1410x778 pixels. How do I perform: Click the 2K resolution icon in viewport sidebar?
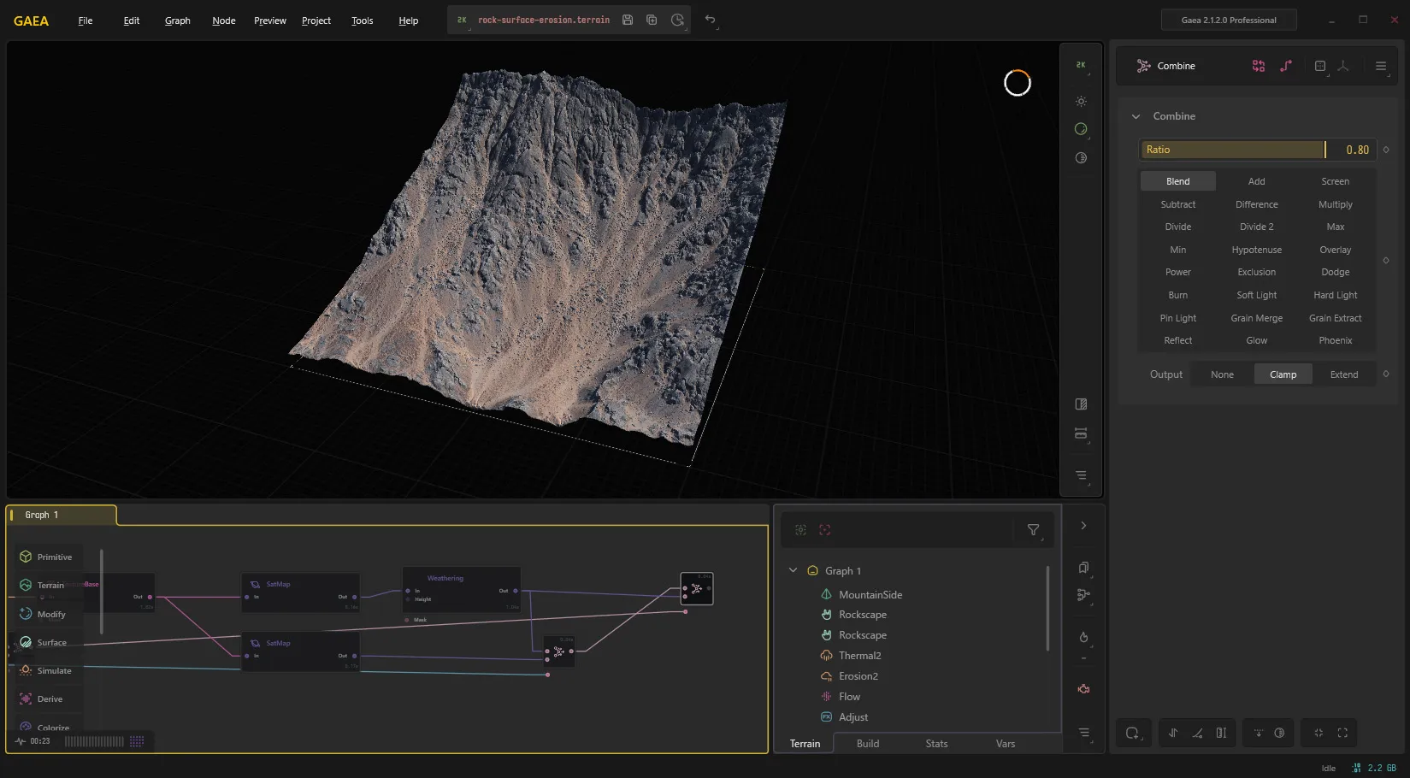[x=1081, y=65]
